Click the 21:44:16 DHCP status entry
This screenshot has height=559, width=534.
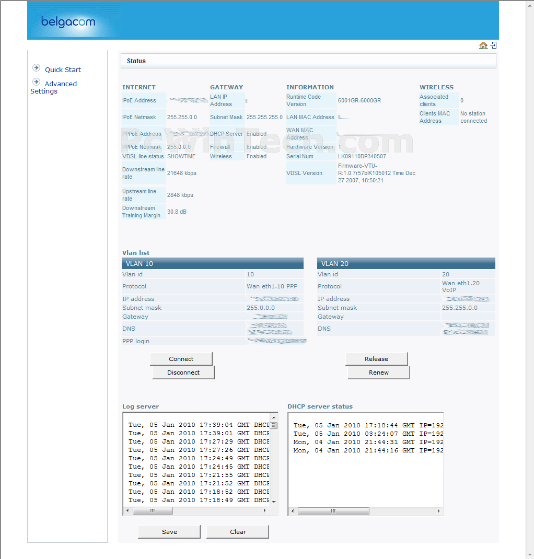[x=368, y=451]
